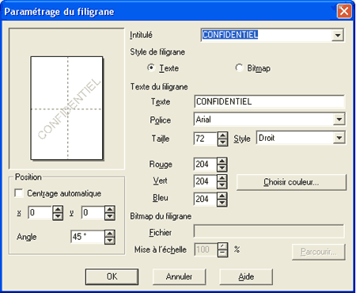Decrease the y position with down arrow

[110, 216]
